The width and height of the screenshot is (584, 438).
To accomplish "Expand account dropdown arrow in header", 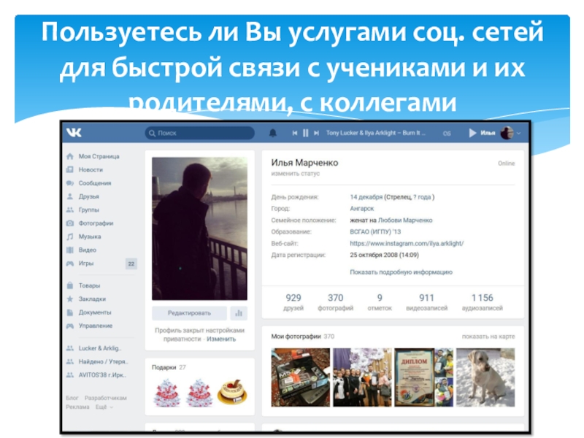I will point(518,133).
